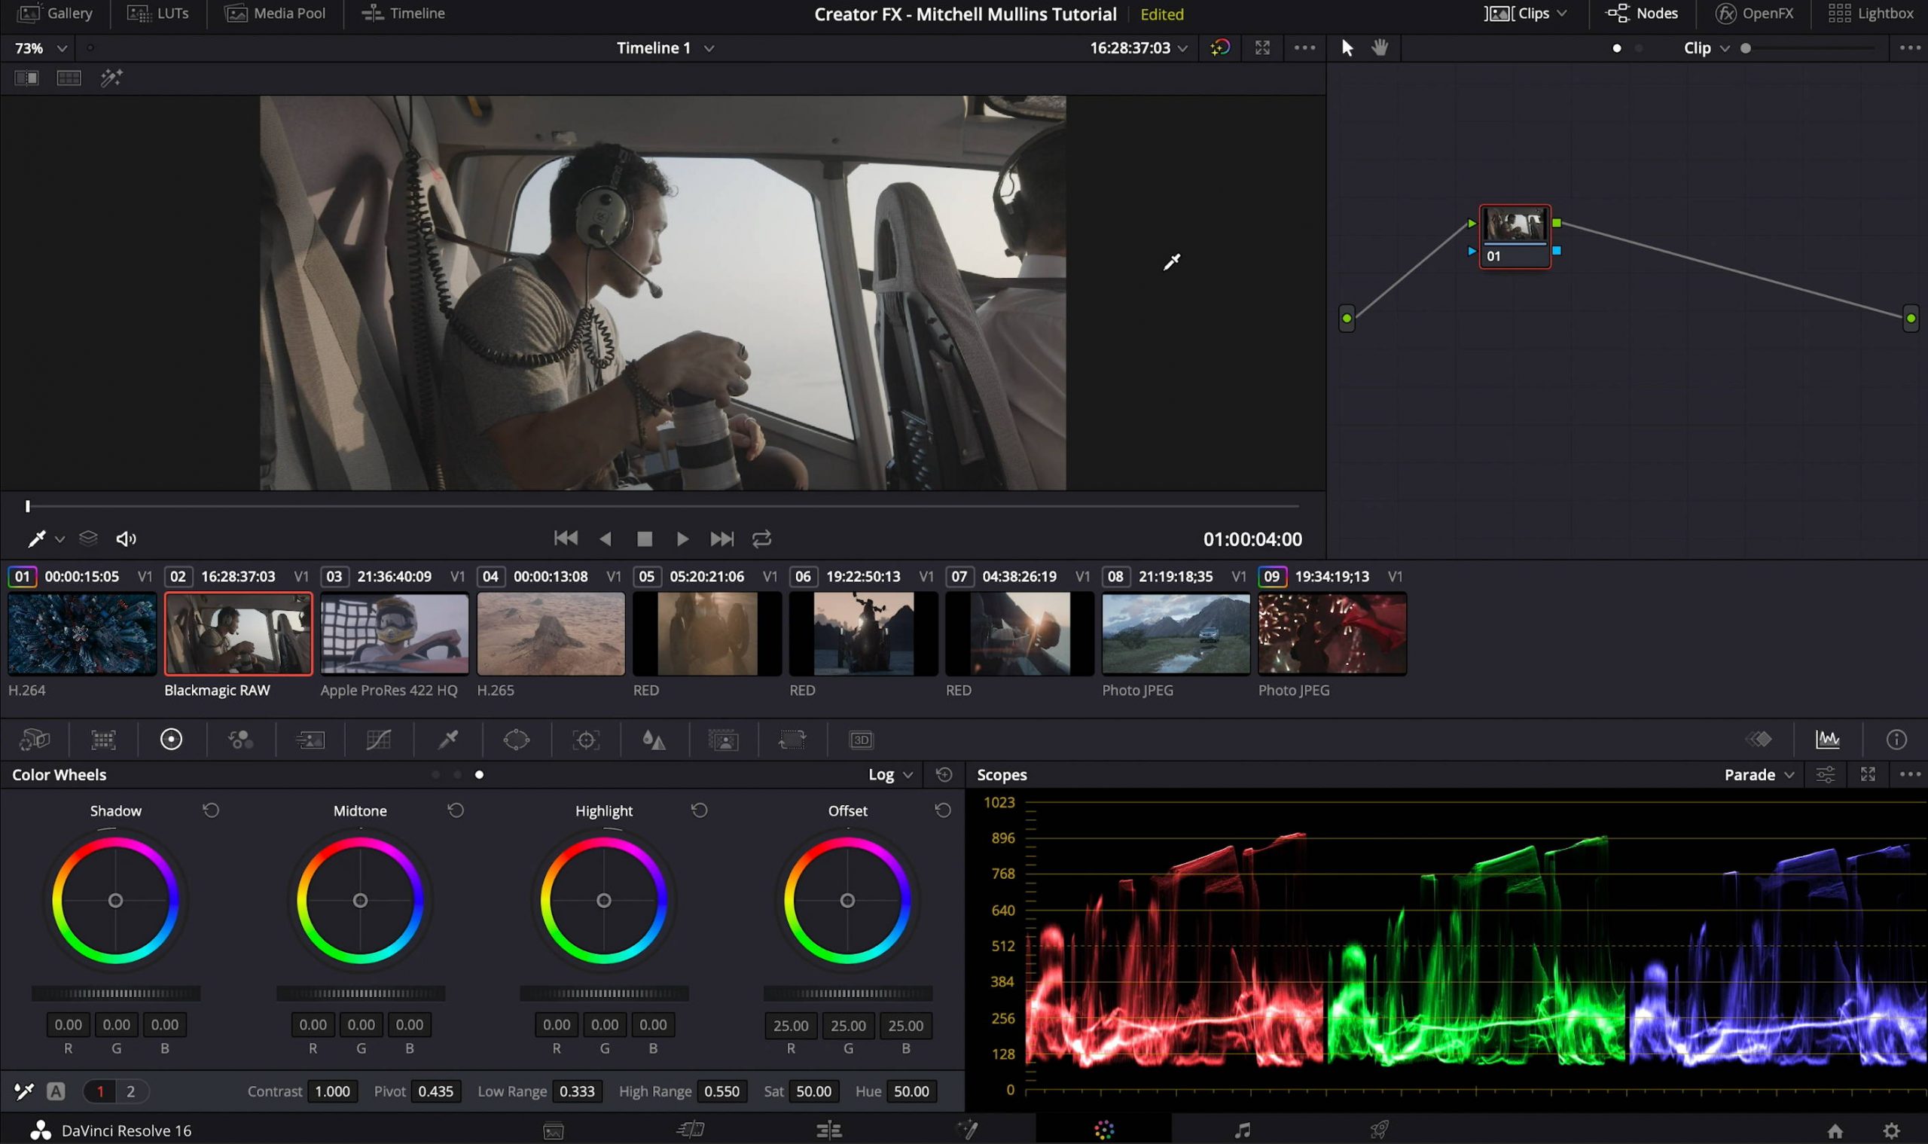Toggle the Loop playback button
The width and height of the screenshot is (1928, 1144).
[x=761, y=538]
